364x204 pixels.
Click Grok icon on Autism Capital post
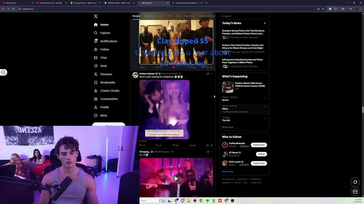(x=208, y=74)
